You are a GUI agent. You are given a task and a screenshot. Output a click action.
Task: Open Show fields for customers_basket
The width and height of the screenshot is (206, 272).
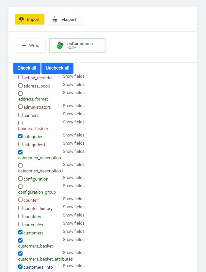pyautogui.click(x=73, y=239)
